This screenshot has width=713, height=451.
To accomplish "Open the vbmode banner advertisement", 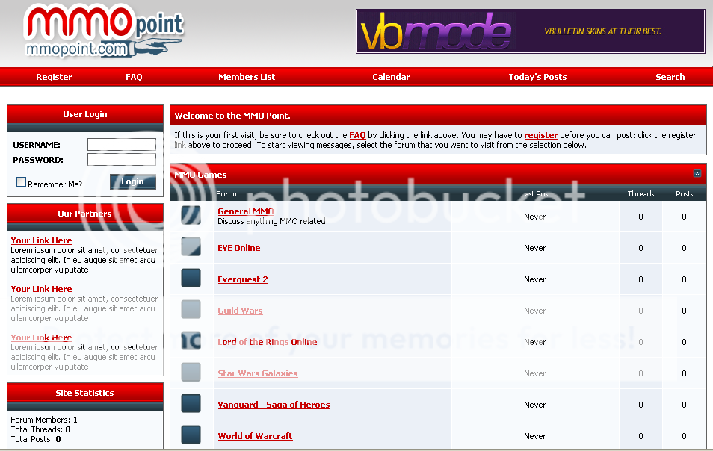I will coord(530,31).
